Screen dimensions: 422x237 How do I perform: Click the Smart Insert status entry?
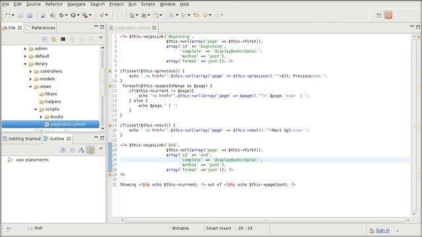pos(218,228)
